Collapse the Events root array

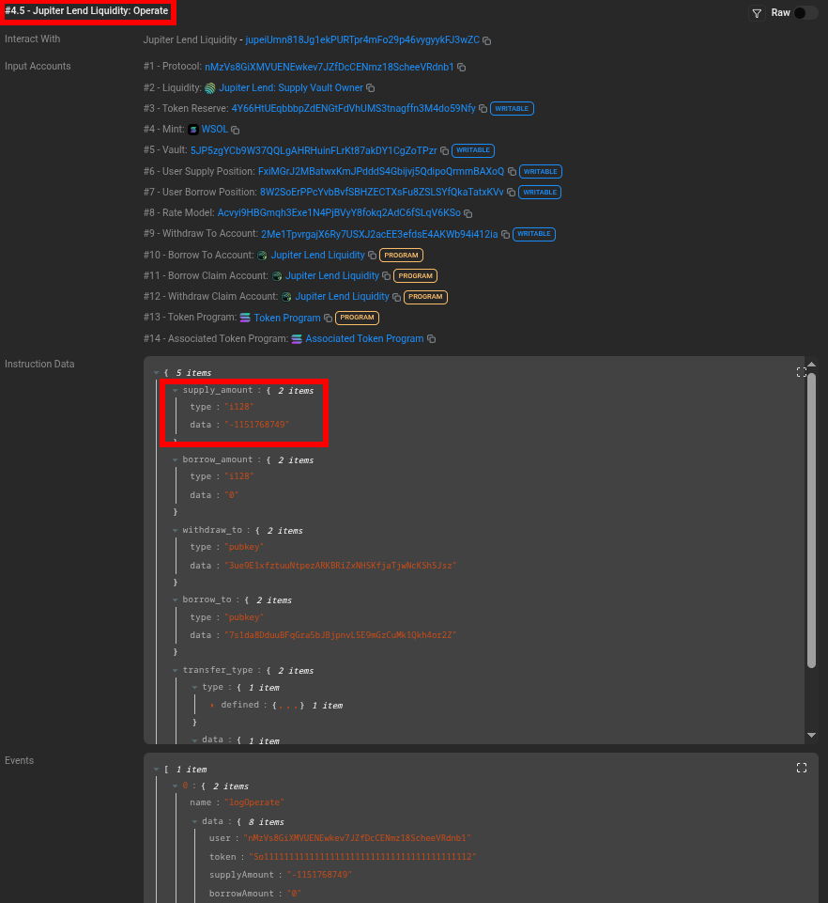pyautogui.click(x=156, y=770)
